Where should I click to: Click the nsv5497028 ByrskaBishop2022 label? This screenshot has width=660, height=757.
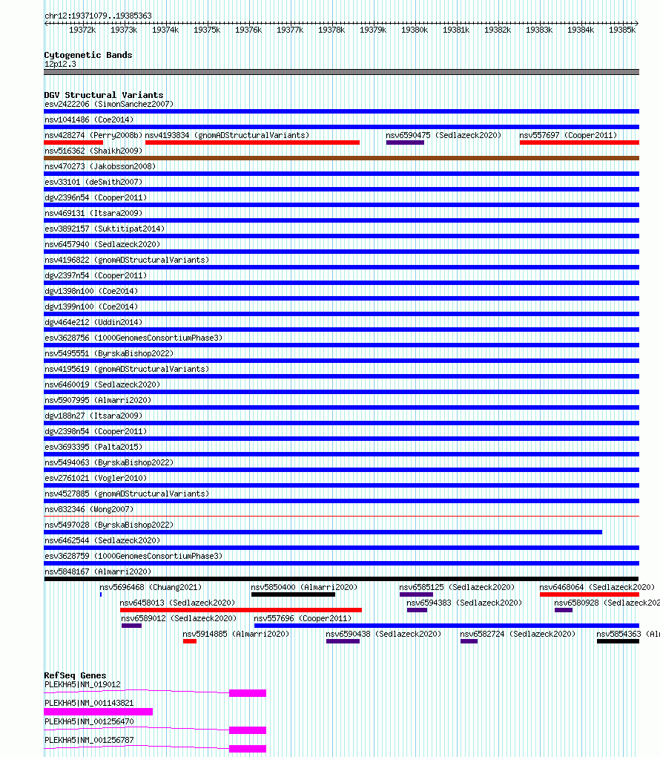[109, 524]
